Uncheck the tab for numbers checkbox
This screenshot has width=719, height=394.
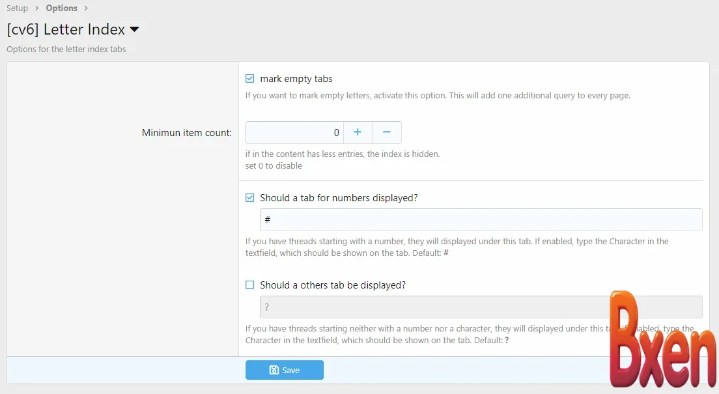click(x=250, y=198)
